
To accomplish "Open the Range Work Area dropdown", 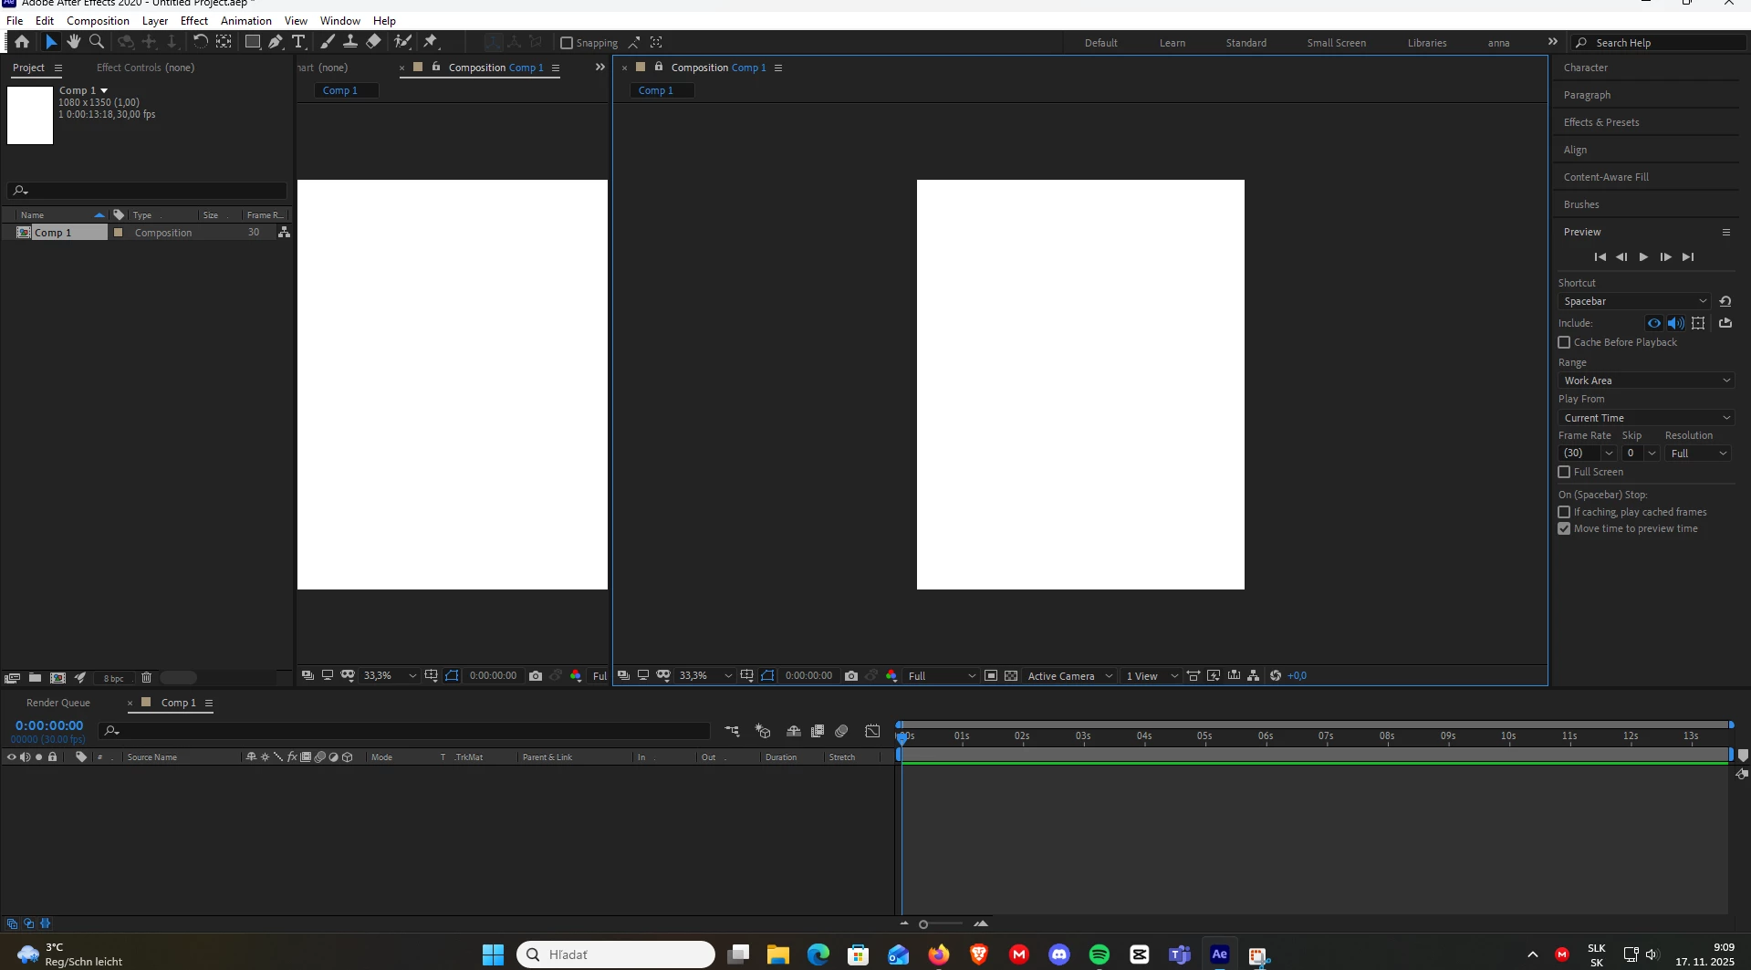I will tap(1646, 381).
